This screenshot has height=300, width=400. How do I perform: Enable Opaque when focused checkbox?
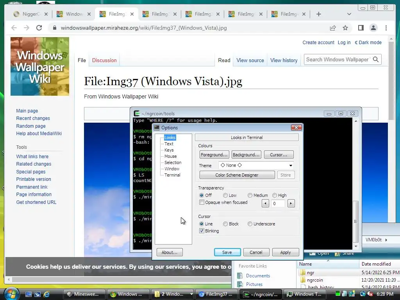(202, 202)
